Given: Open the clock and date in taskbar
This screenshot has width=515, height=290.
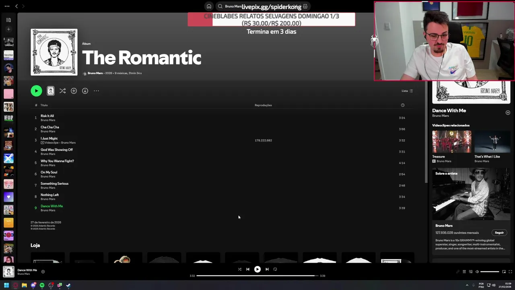Looking at the screenshot, I should (505, 285).
